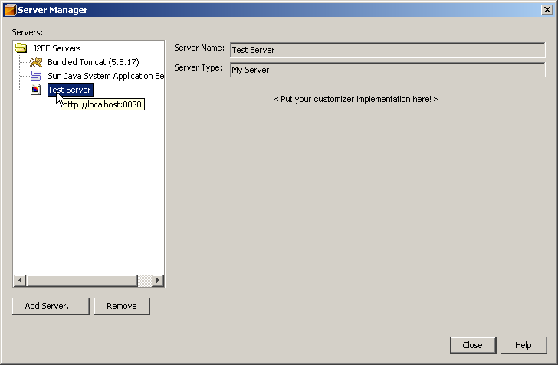This screenshot has width=558, height=365.
Task: Select the J2EE Servers root node label
Action: click(56, 48)
